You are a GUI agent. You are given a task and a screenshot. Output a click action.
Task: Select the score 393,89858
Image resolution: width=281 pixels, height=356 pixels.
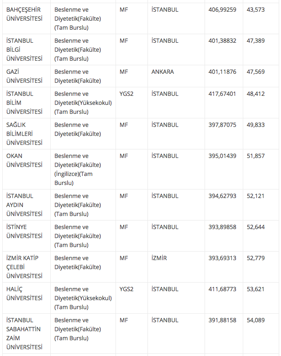[x=222, y=227]
